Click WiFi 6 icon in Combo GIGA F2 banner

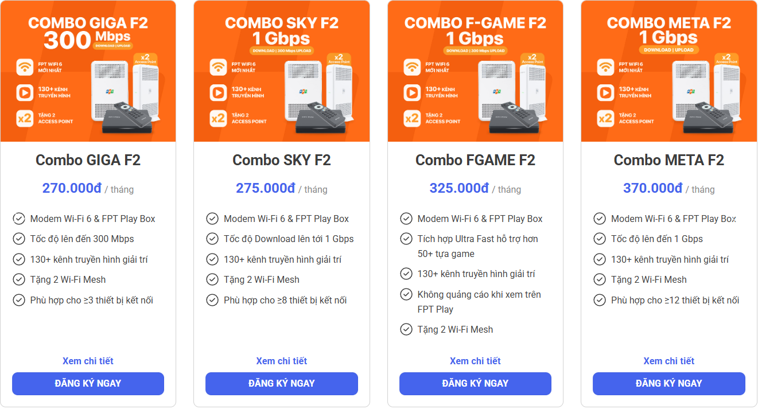24,67
